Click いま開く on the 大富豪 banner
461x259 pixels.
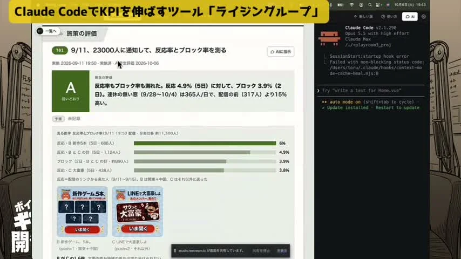tap(138, 229)
